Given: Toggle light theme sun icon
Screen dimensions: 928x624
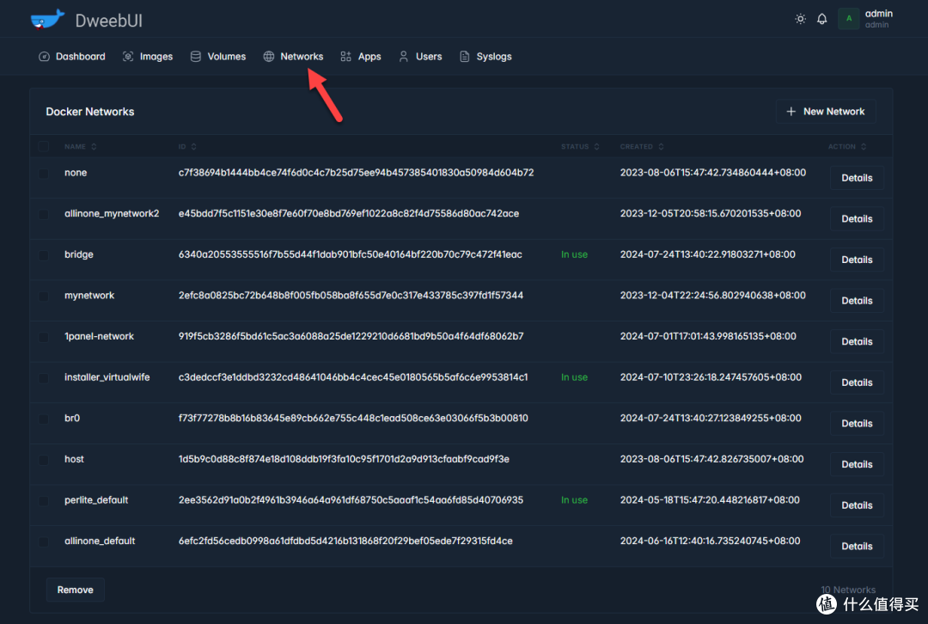Looking at the screenshot, I should tap(800, 19).
